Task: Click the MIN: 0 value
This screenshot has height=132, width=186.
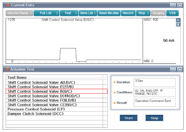Action: [149, 61]
